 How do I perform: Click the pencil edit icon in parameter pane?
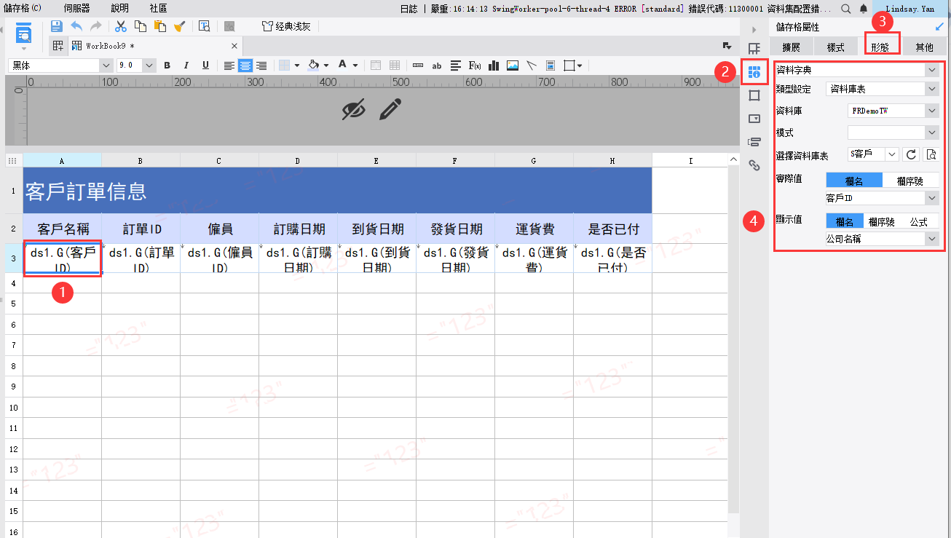pos(390,110)
